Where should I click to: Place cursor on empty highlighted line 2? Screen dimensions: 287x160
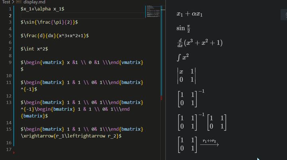tap(83, 15)
